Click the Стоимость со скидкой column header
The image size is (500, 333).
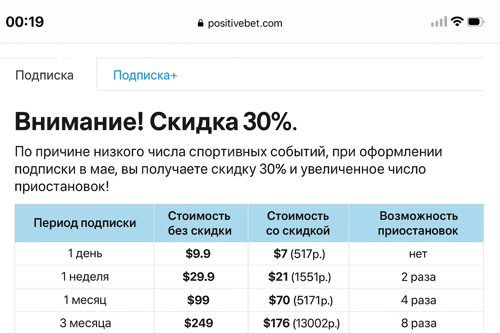pyautogui.click(x=298, y=223)
